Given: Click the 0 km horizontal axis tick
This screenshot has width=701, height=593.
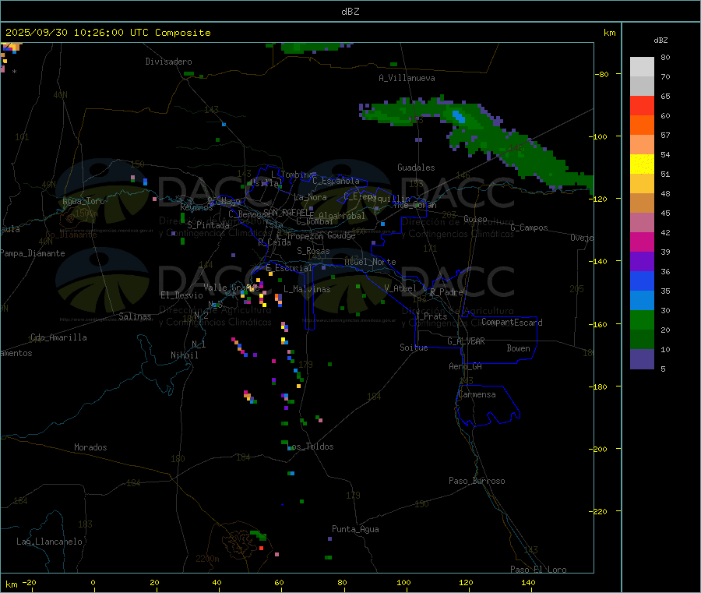Looking at the screenshot, I should (93, 582).
